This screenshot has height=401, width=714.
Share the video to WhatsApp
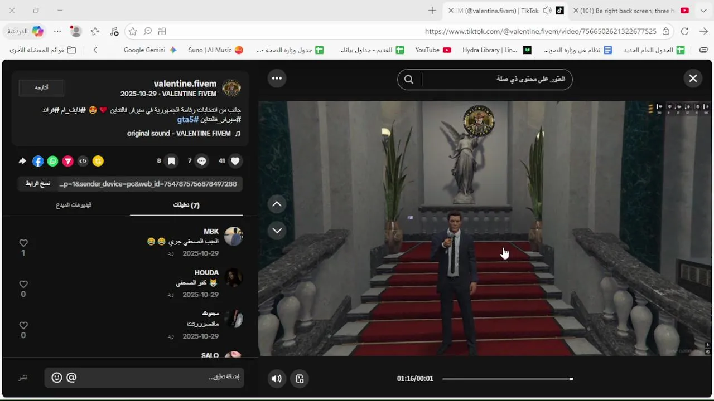pos(52,161)
